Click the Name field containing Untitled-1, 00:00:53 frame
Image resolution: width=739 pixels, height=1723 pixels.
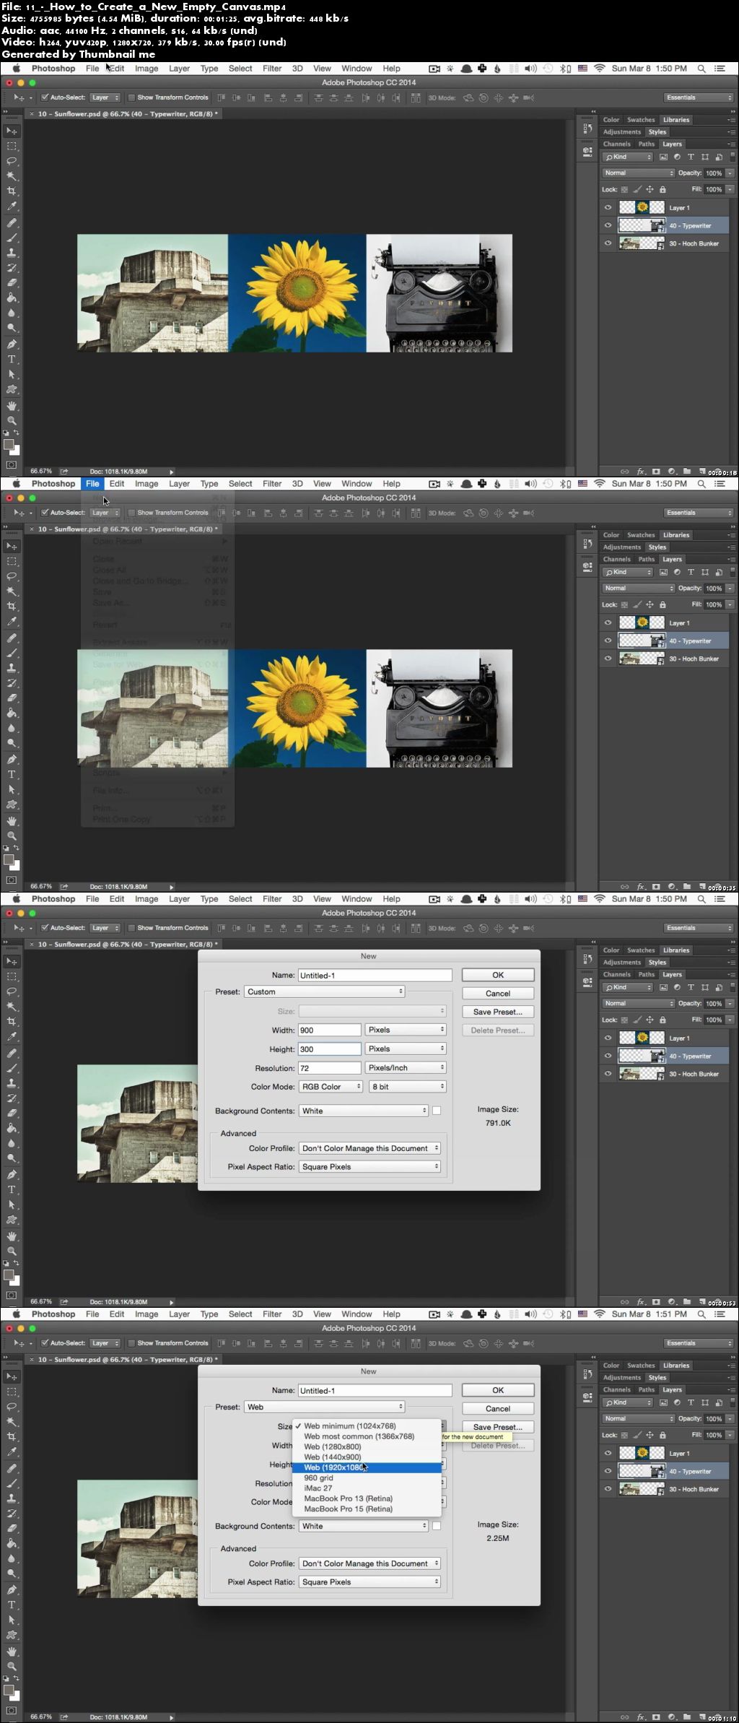click(x=375, y=975)
